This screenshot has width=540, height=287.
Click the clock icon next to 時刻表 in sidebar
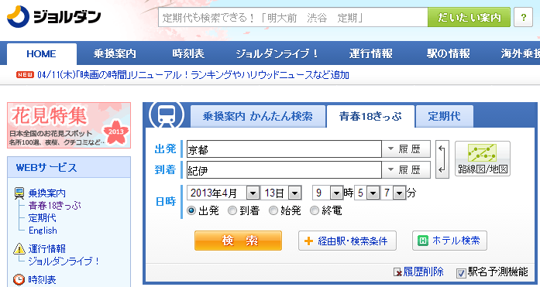[19, 279]
